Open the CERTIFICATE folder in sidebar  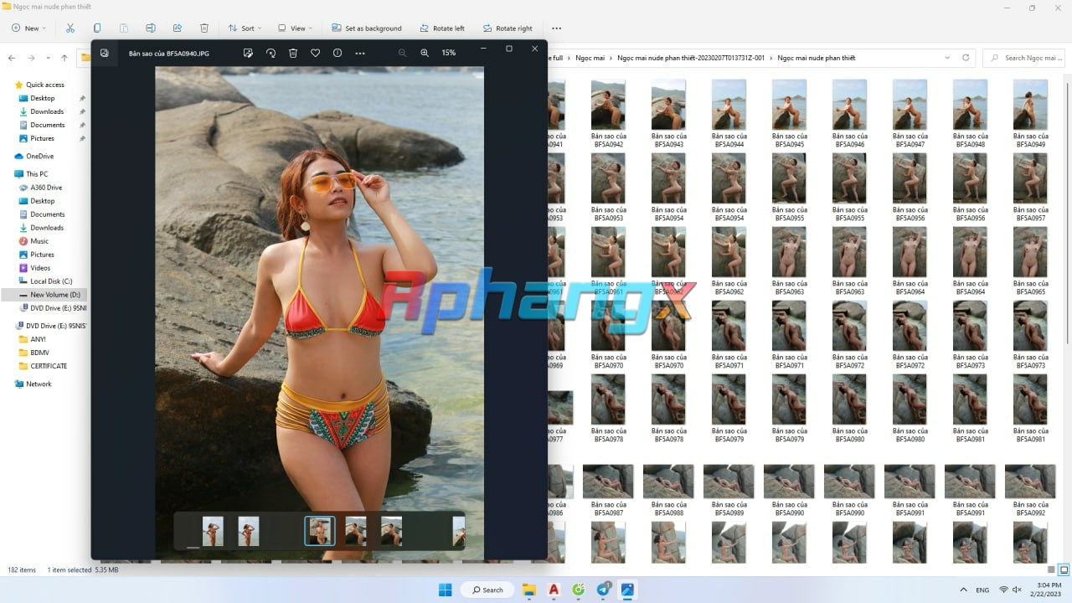(x=49, y=366)
